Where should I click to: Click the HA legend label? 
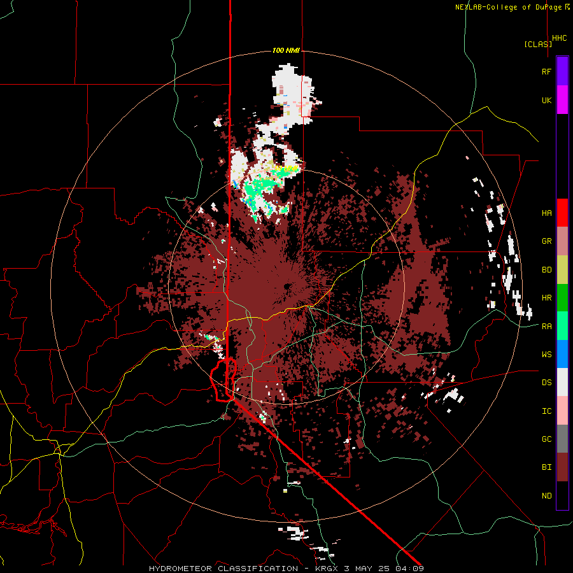546,213
